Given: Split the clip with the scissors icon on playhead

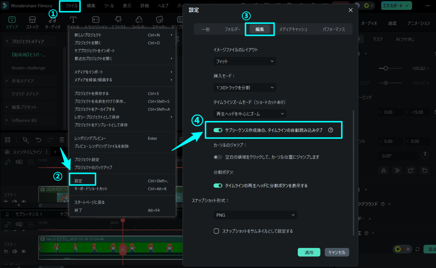Looking at the screenshot, I should click(x=123, y=250).
